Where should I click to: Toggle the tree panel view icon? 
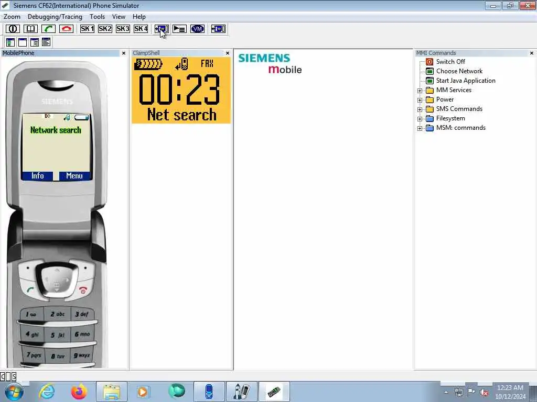click(34, 42)
